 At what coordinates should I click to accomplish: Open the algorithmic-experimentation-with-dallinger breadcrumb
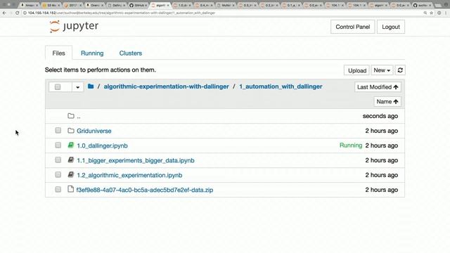tap(166, 86)
